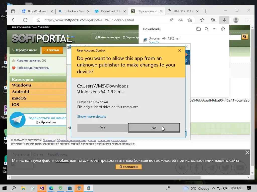Go back with the Edge back arrow
The image size is (257, 192).
coord(14,20)
